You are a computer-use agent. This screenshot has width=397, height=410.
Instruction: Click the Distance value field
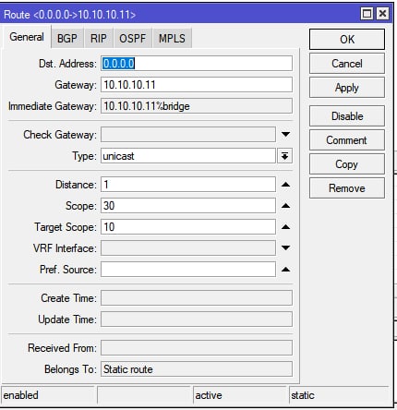(x=188, y=185)
